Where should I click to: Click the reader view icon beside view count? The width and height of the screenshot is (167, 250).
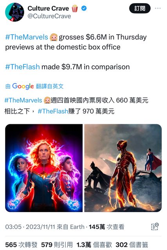pyautogui.click(x=154, y=227)
